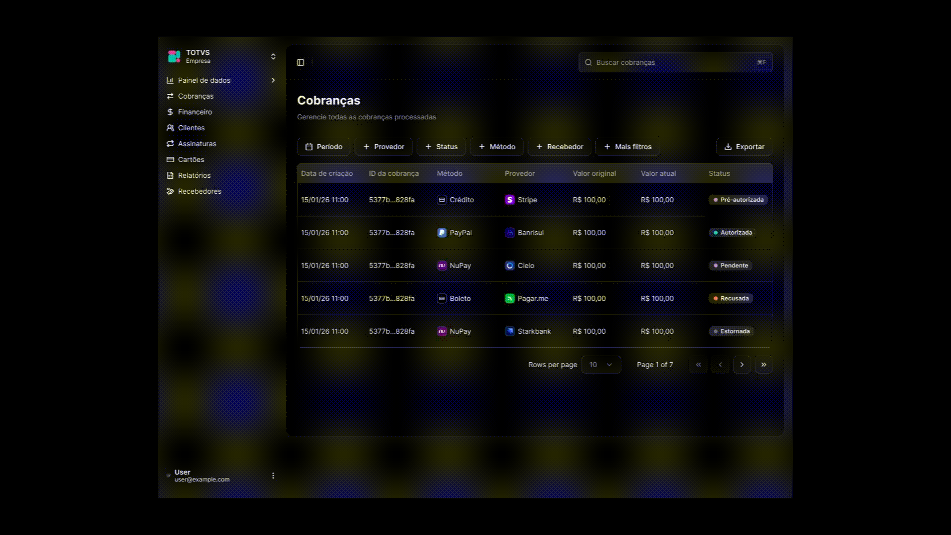Click the TOTVS company logo
Screen dimensions: 951x535
174,56
